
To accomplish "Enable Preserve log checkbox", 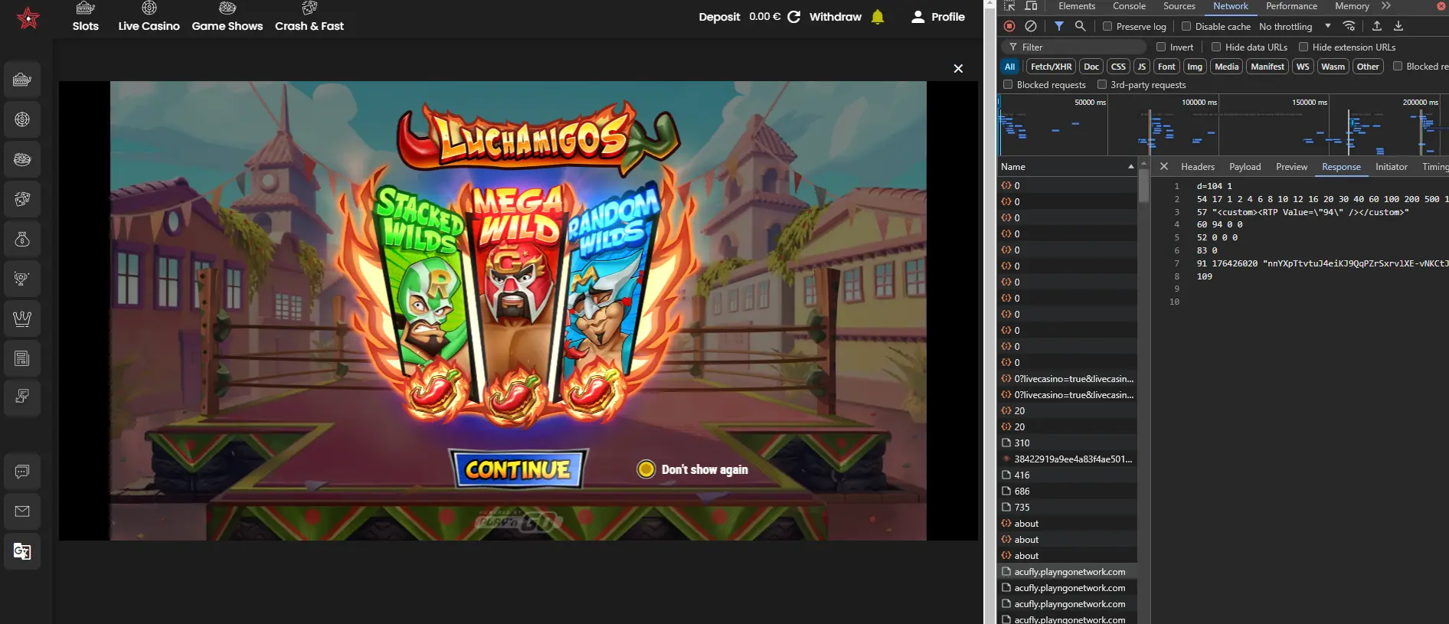I will 1107,26.
